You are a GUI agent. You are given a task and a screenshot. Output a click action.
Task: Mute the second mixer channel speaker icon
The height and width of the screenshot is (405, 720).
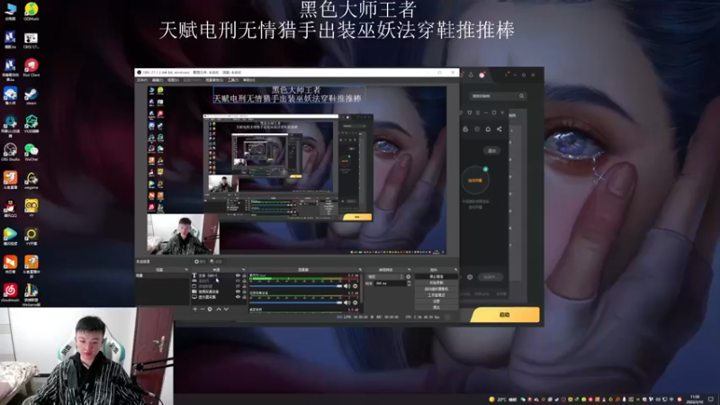346,302
